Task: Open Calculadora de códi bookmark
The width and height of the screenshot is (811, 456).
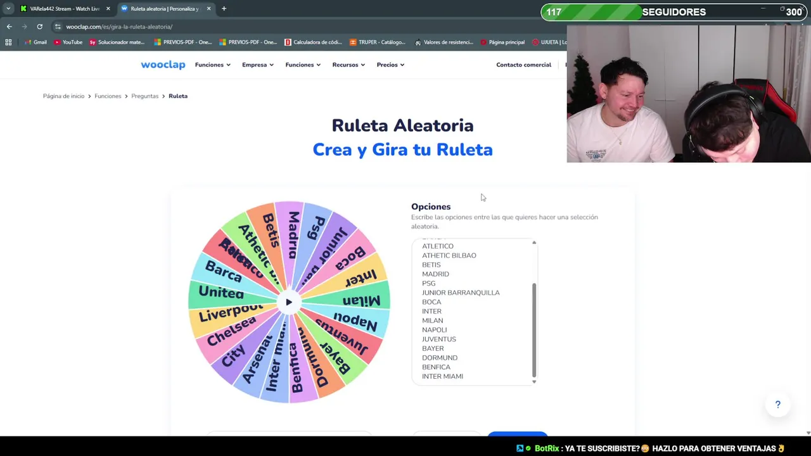Action: [x=314, y=42]
